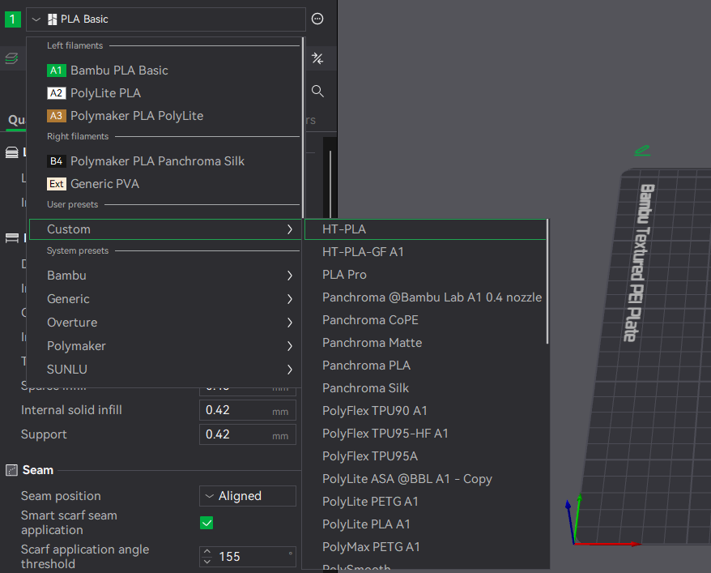Click the filament more options ellipsis icon
The image size is (711, 573).
317,19
